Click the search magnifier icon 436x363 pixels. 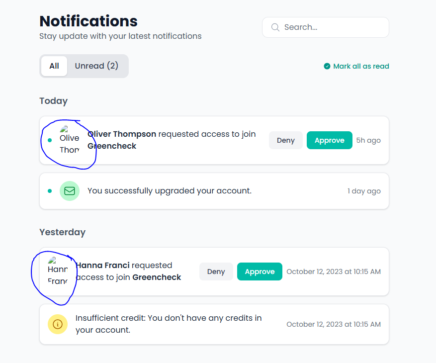tap(275, 27)
